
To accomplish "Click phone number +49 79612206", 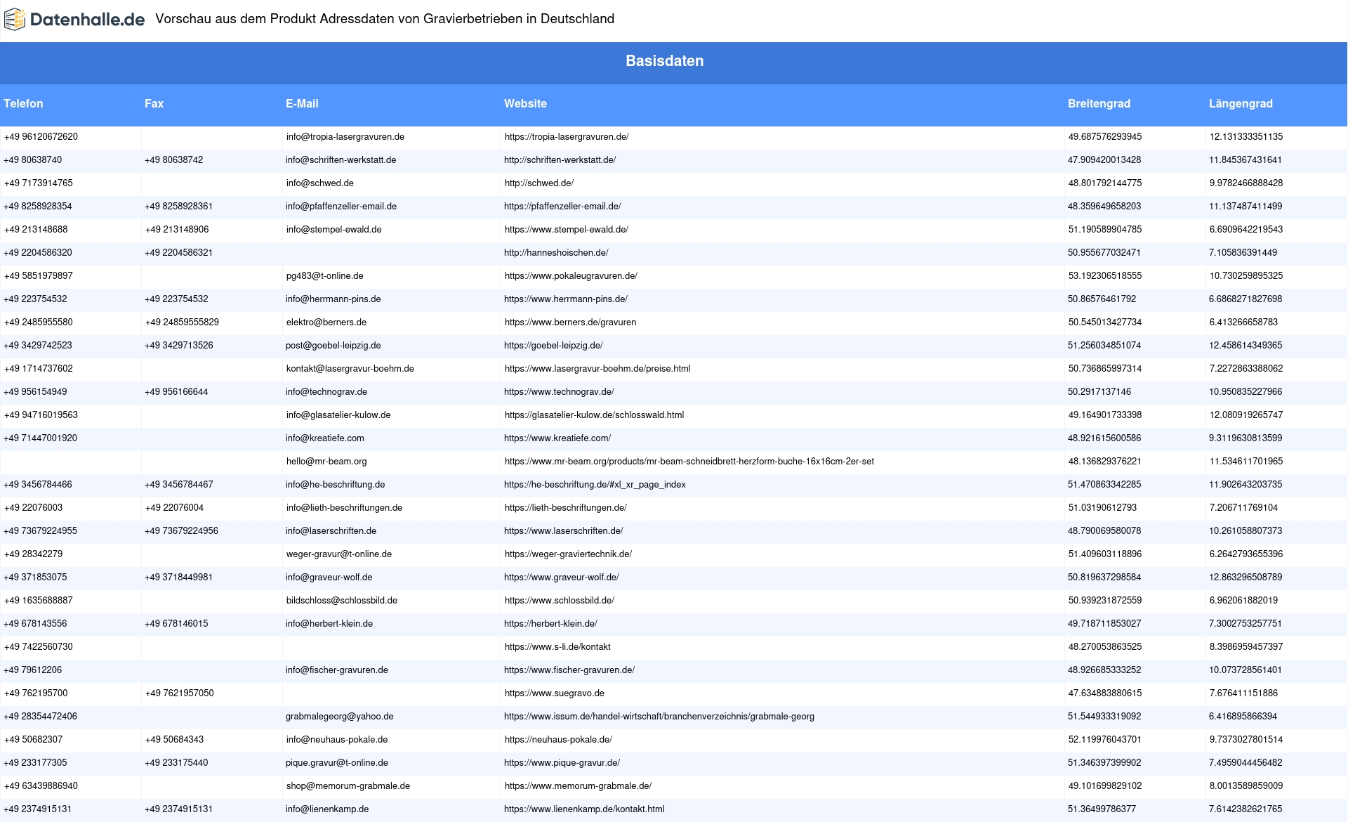I will click(33, 670).
